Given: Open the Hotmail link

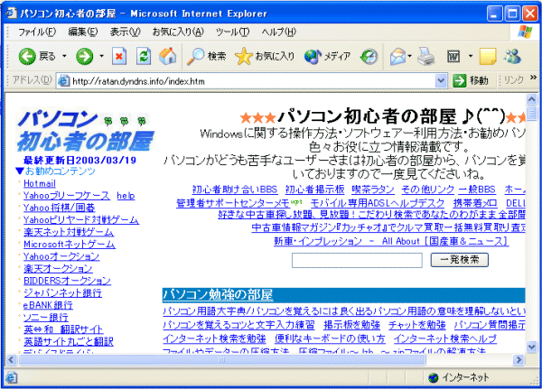Looking at the screenshot, I should [x=40, y=183].
